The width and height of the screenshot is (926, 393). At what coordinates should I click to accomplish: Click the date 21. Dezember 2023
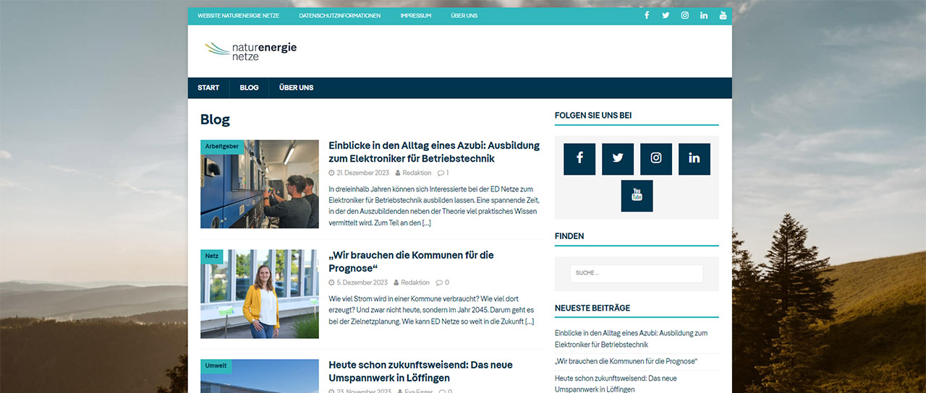[x=363, y=173]
